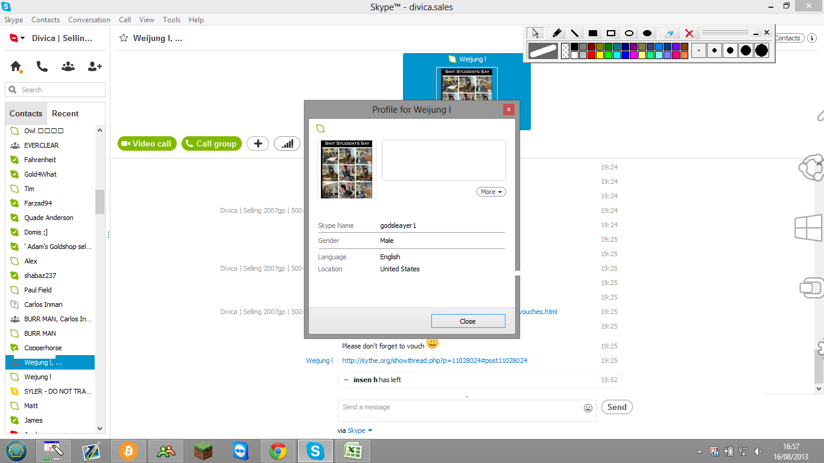The image size is (824, 463).
Task: Click the add contact icon
Action: pyautogui.click(x=95, y=66)
